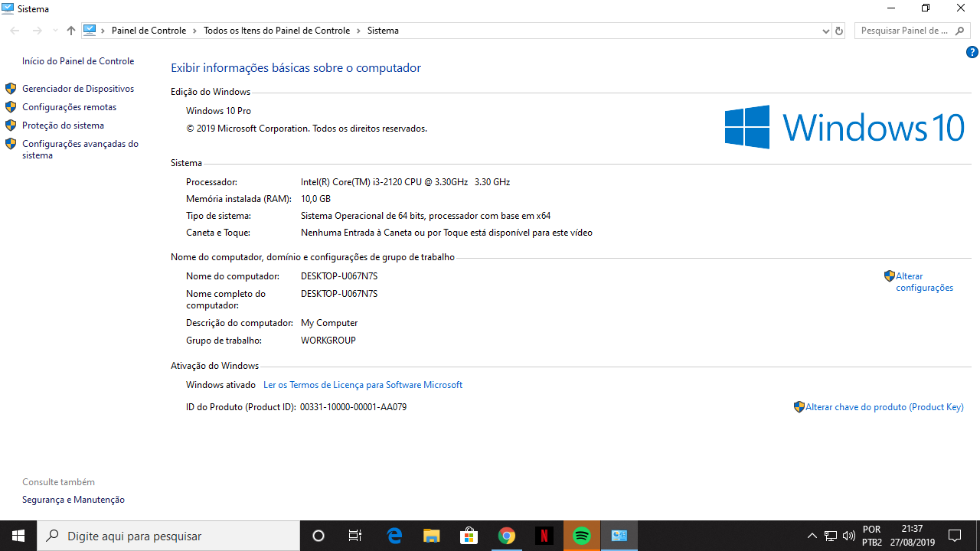
Task: Click shield icon beside Alterar chave do produto
Action: (799, 407)
